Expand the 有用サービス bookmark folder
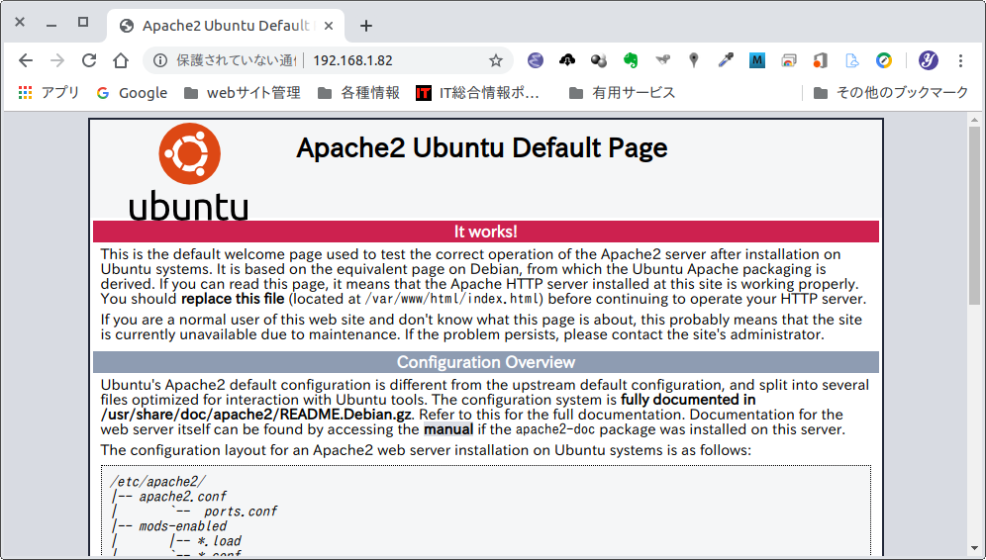Screen dimensions: 986x560 click(622, 93)
